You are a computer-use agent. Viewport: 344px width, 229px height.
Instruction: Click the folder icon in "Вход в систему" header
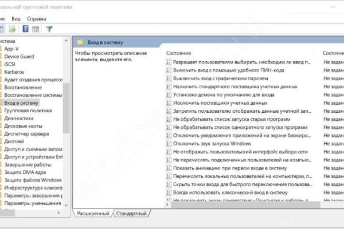click(80, 42)
